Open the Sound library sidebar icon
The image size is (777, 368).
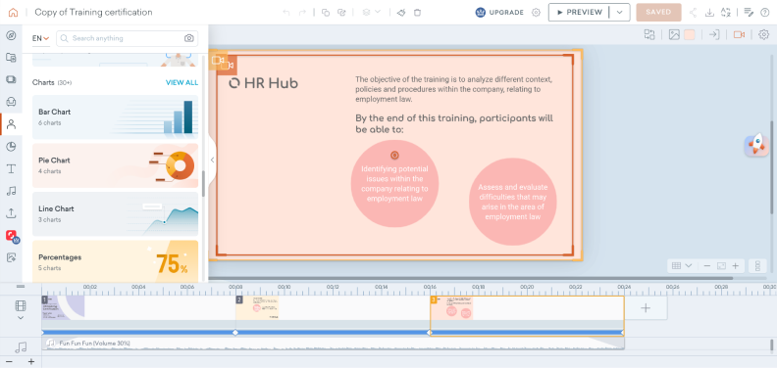pyautogui.click(x=11, y=191)
